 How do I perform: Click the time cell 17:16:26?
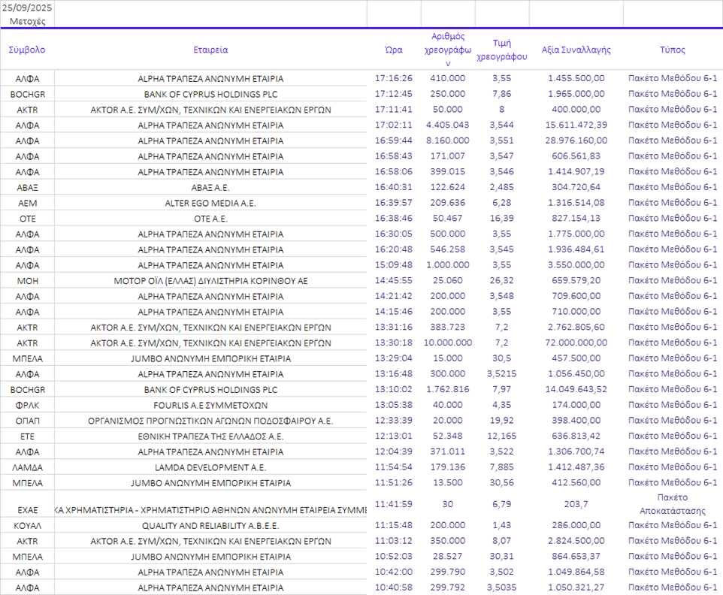[393, 78]
